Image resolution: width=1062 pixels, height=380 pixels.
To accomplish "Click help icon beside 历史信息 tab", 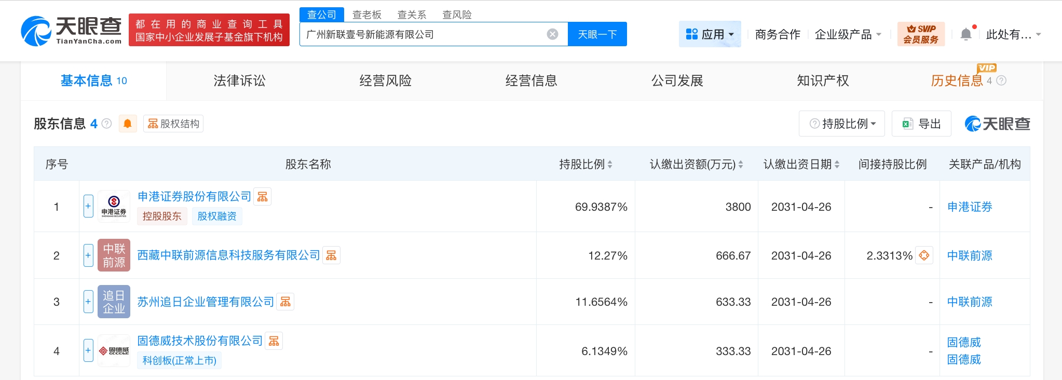I will pos(1001,80).
